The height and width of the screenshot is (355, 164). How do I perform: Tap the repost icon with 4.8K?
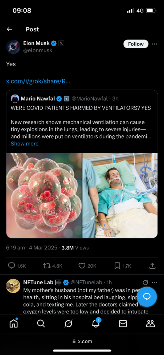click(46, 266)
